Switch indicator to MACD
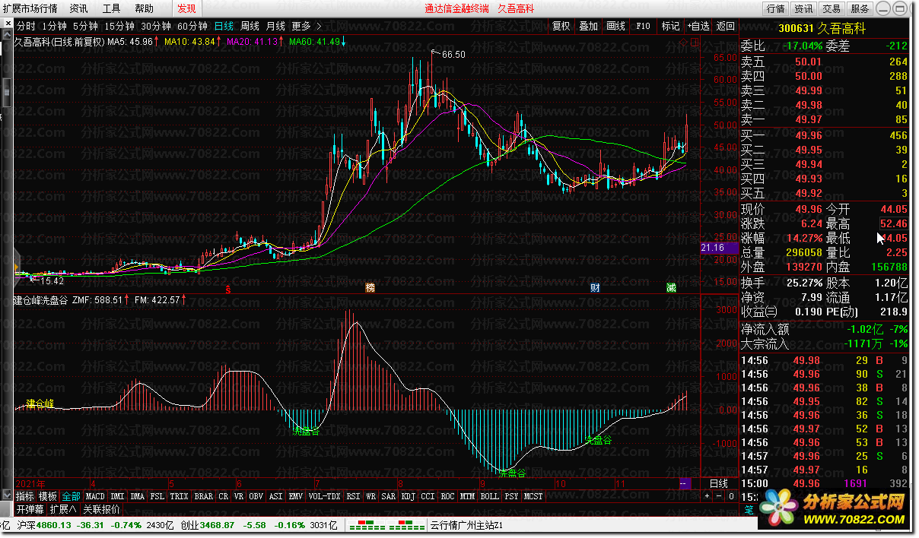919x538 pixels. click(x=95, y=496)
